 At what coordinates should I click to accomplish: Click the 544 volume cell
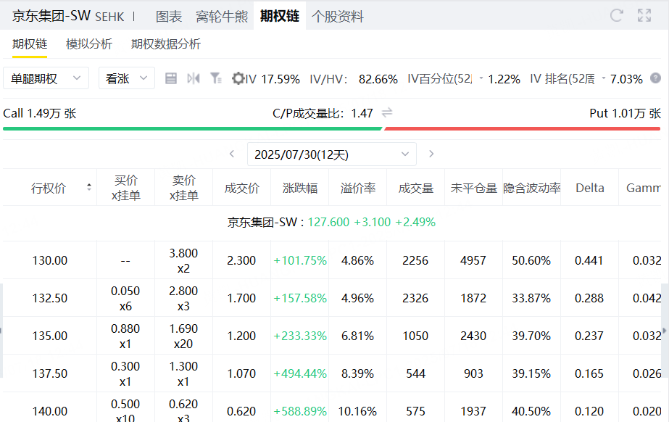pyautogui.click(x=416, y=373)
